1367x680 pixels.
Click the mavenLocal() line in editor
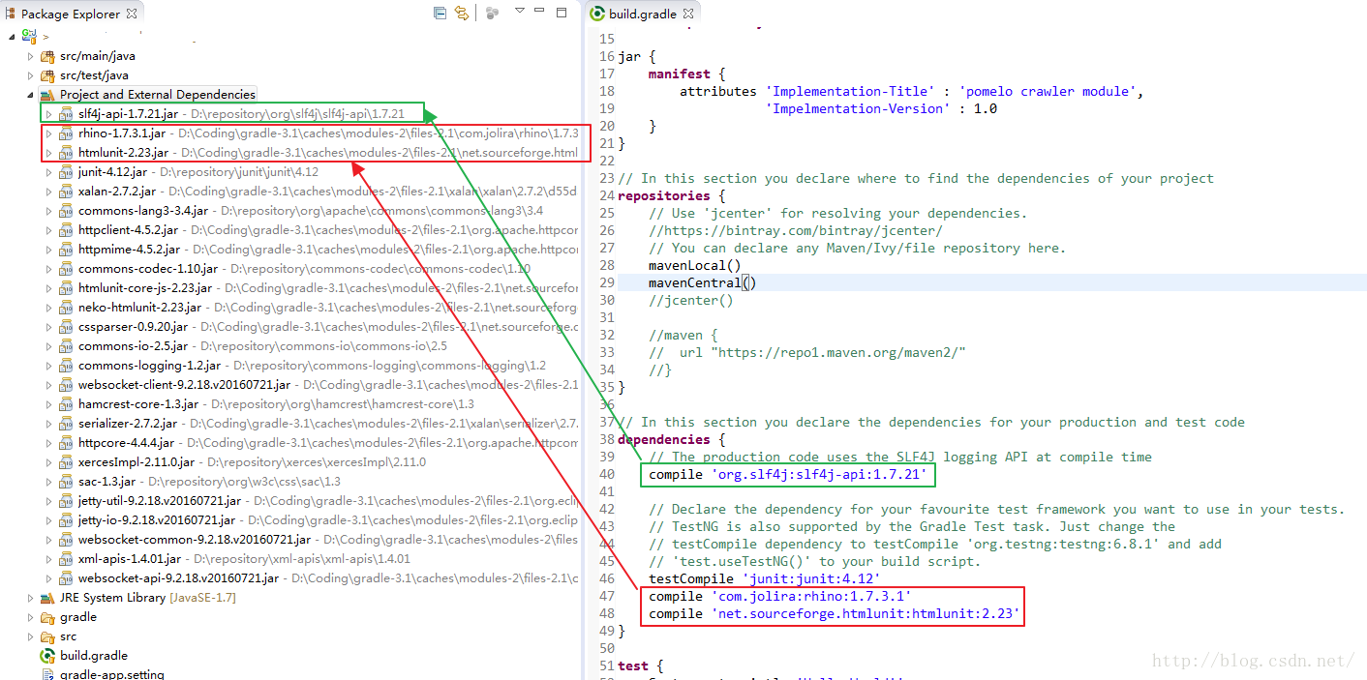coord(695,265)
